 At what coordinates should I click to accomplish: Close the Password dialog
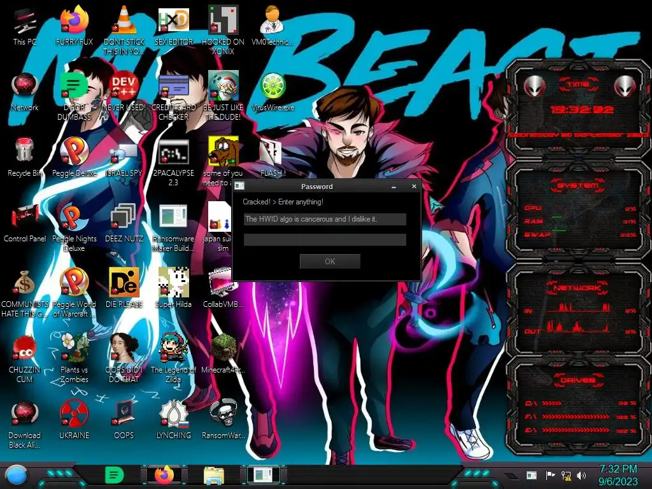414,187
